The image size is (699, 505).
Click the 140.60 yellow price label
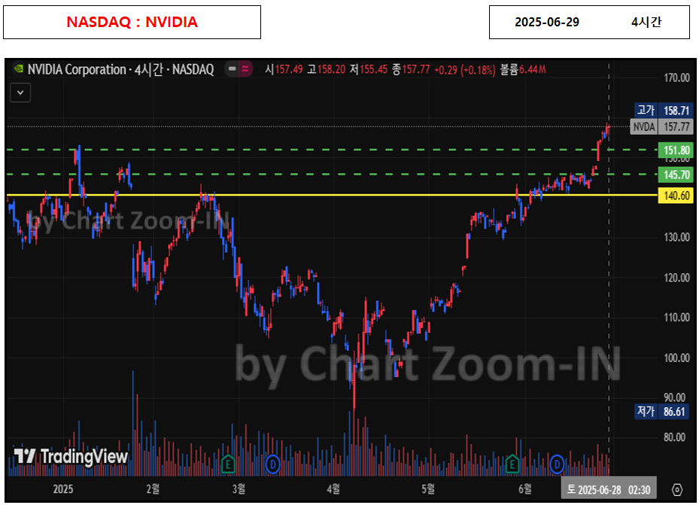(676, 195)
